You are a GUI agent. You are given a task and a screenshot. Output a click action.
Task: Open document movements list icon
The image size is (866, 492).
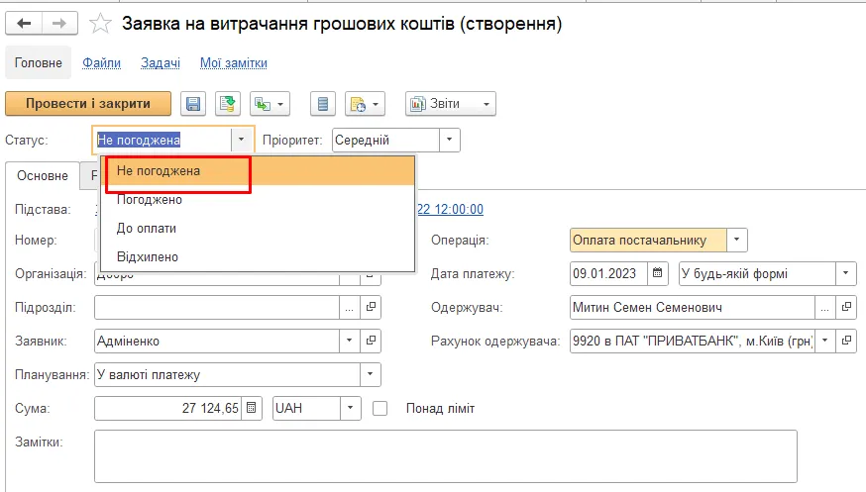[323, 104]
